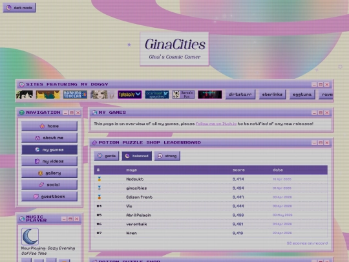Open the eberlinks site button
The image size is (349, 262).
pyautogui.click(x=272, y=94)
